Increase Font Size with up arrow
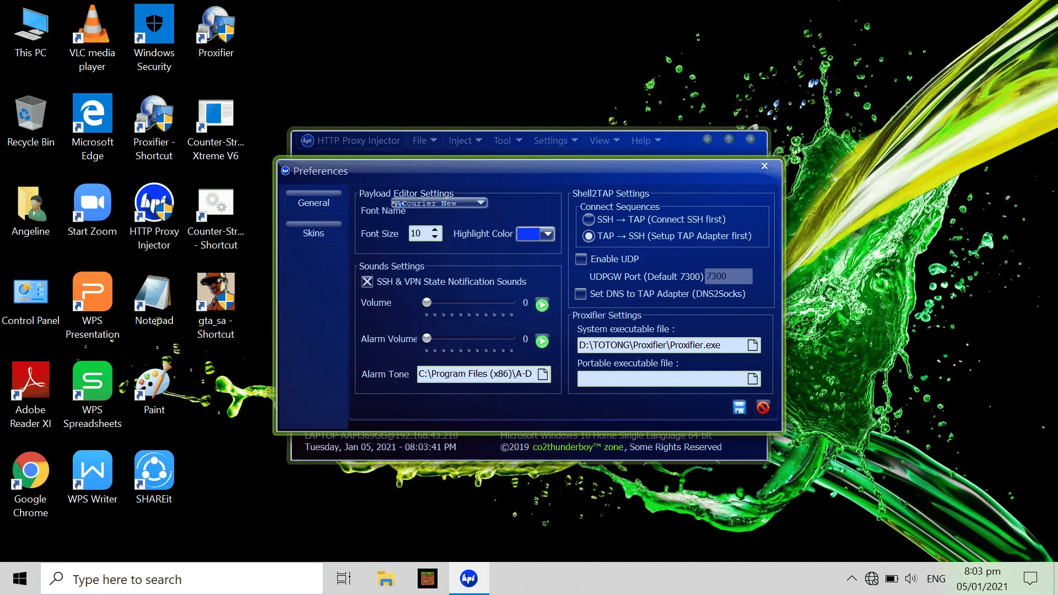 435,230
